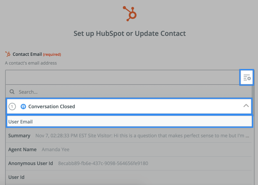Select the Anonymous User Id option
The height and width of the screenshot is (185, 258).
[129, 163]
